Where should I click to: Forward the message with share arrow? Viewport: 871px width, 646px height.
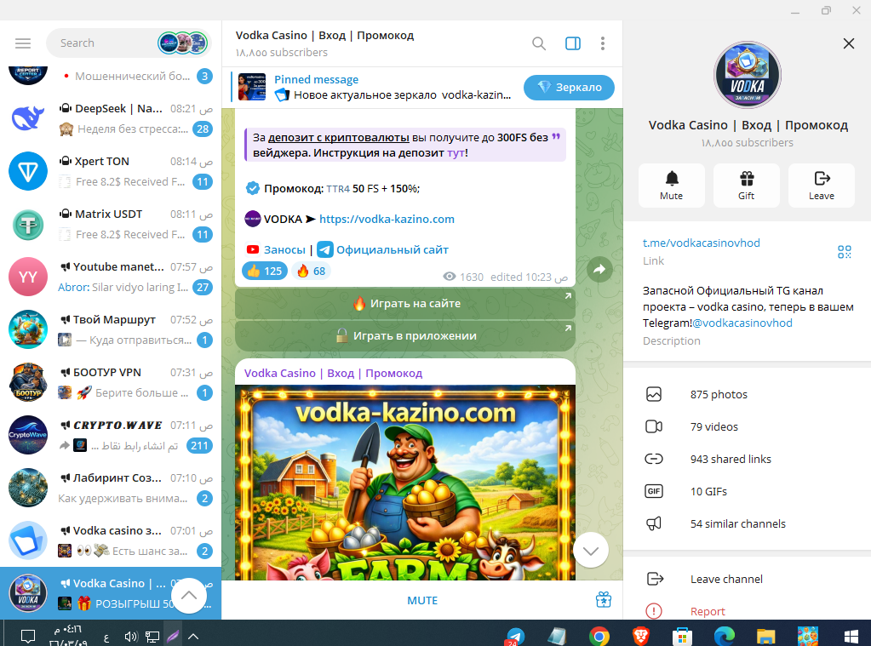[599, 270]
